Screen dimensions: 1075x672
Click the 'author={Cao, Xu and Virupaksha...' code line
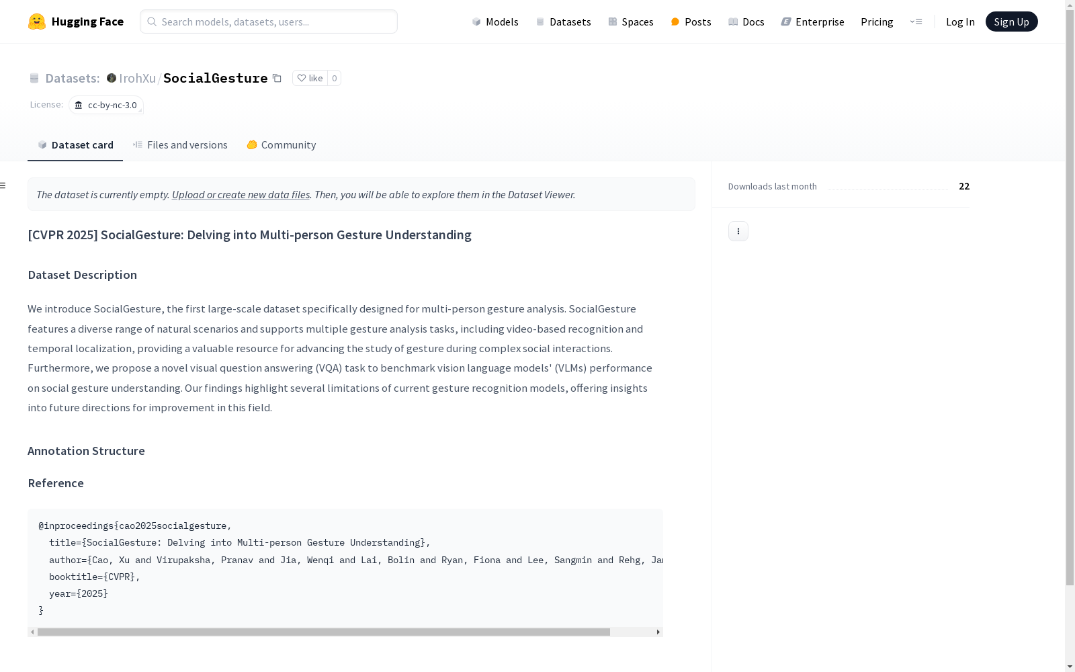pos(356,560)
